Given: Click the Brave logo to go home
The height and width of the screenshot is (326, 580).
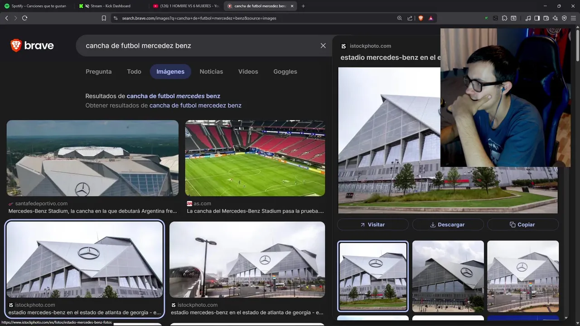Looking at the screenshot, I should click(32, 45).
